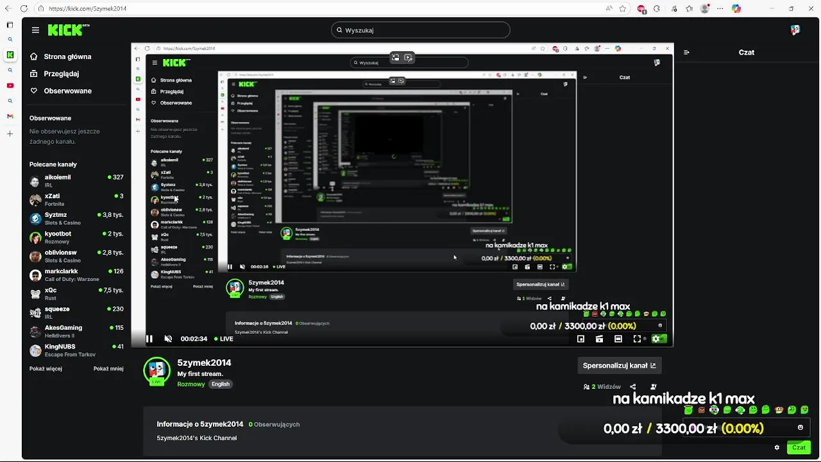Open Obserwowane in the sidebar

tap(61, 90)
